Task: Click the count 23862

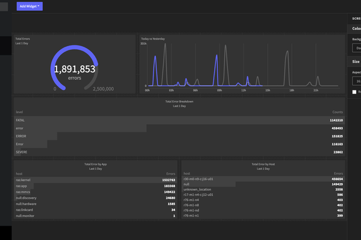Action: [x=338, y=152]
